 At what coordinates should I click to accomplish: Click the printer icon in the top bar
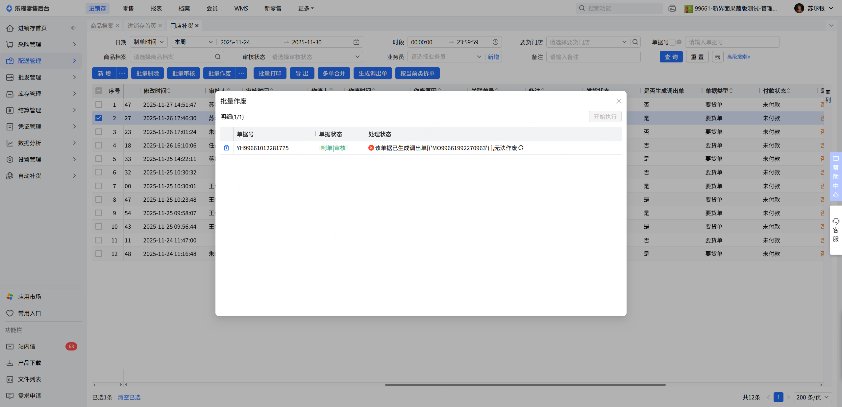(x=672, y=9)
